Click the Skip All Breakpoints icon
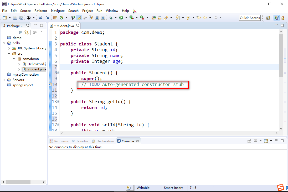The image size is (288, 192). pyautogui.click(x=48, y=18)
